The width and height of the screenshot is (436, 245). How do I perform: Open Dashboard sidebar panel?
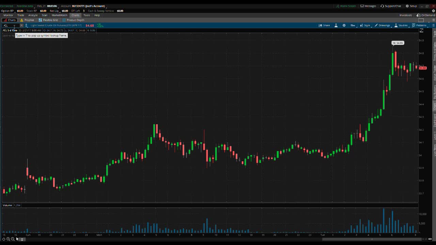[x=434, y=120]
